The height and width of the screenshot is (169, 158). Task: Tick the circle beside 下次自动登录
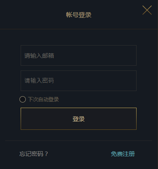click(23, 99)
